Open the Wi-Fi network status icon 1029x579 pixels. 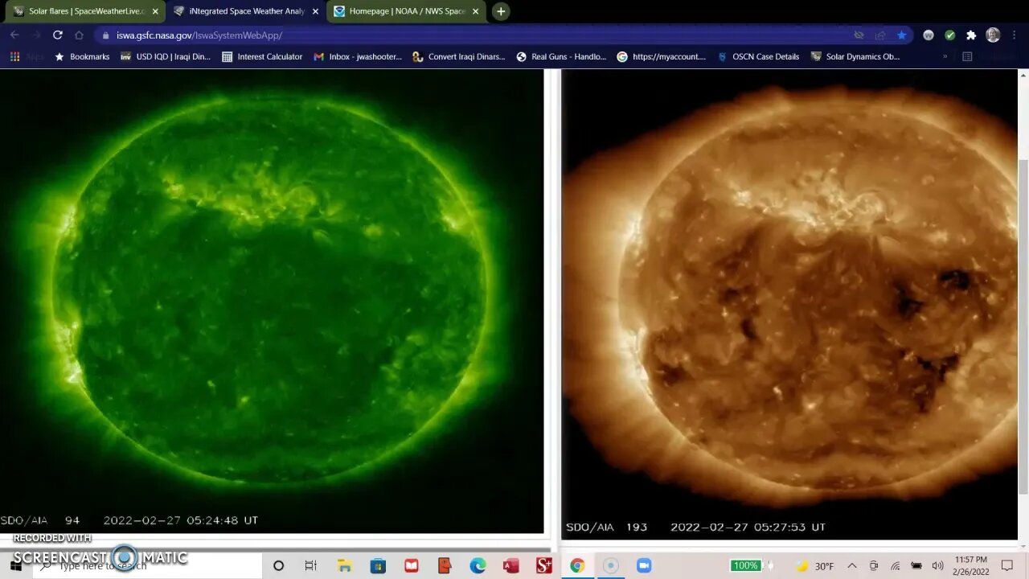pos(895,565)
